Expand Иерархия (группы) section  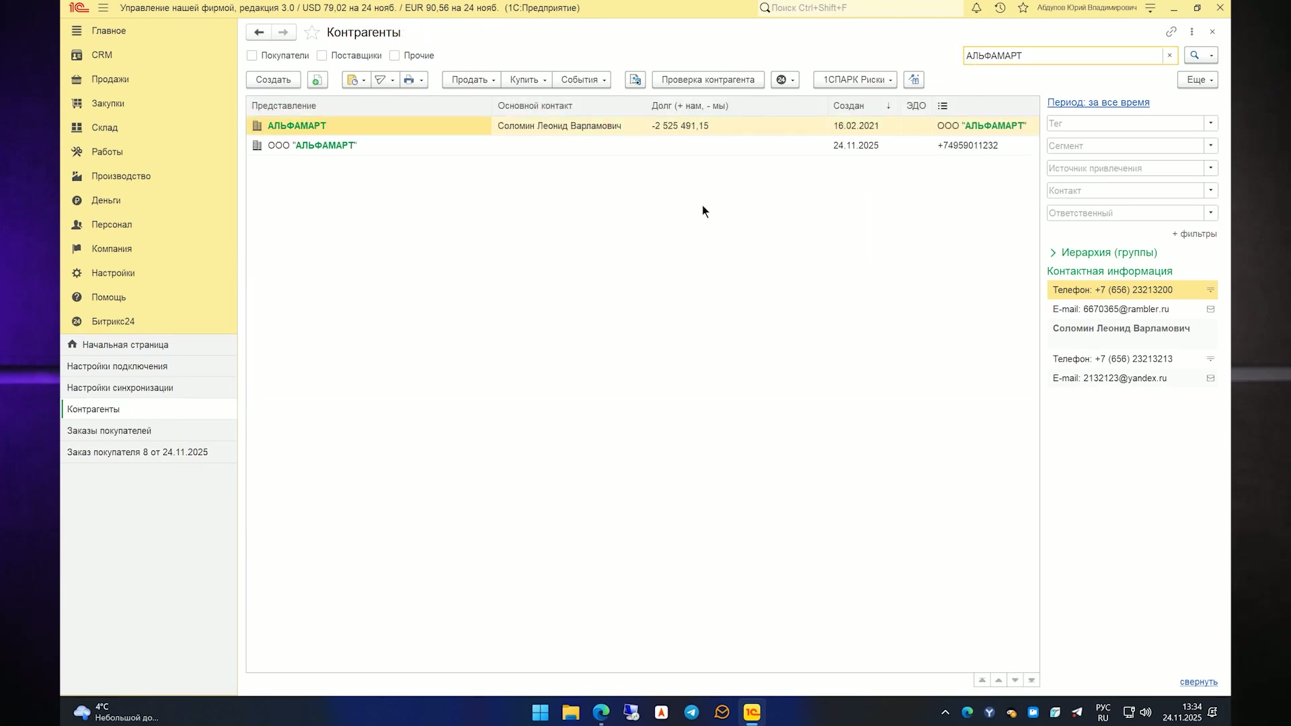click(1103, 253)
